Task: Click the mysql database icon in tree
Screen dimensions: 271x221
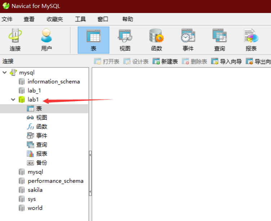Action: point(22,172)
